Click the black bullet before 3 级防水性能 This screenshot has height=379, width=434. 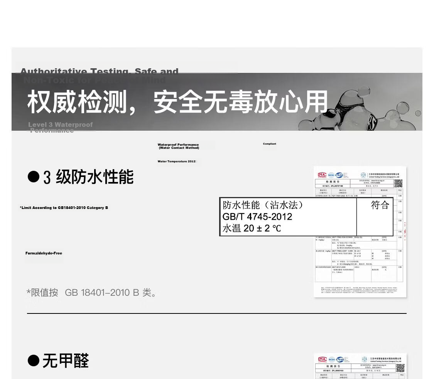coord(34,177)
